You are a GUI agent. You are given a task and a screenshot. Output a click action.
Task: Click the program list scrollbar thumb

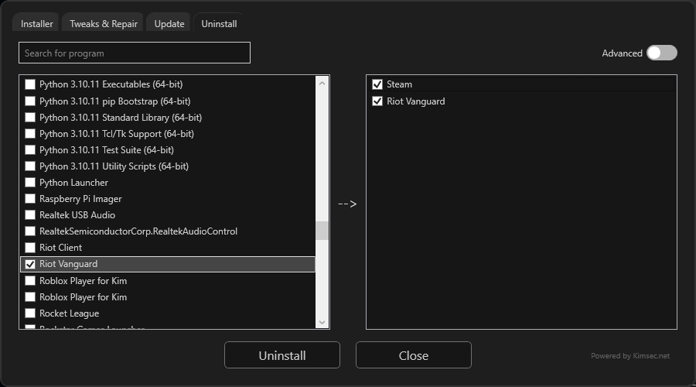coord(322,231)
